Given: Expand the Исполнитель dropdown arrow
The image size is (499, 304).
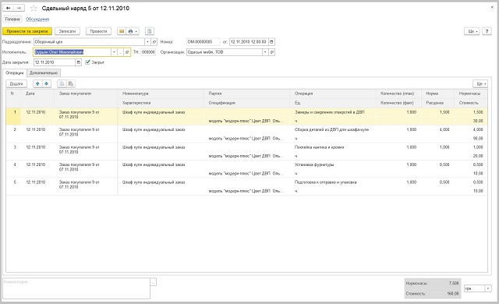Looking at the screenshot, I should (114, 52).
